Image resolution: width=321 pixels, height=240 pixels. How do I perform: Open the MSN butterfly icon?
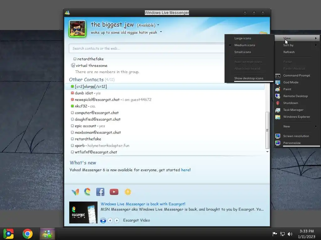click(75, 192)
